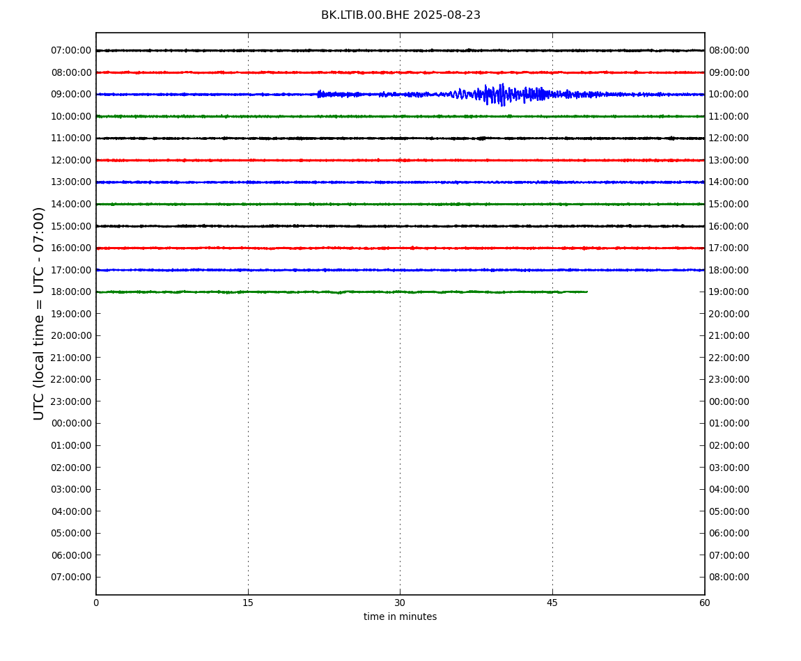Pick the right-axis 03:00:00 label
Viewport: 801px width, 661px height.
click(x=729, y=468)
